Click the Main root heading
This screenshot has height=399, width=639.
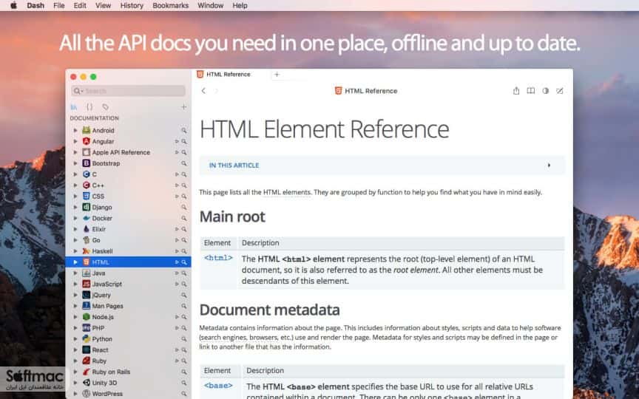[232, 216]
